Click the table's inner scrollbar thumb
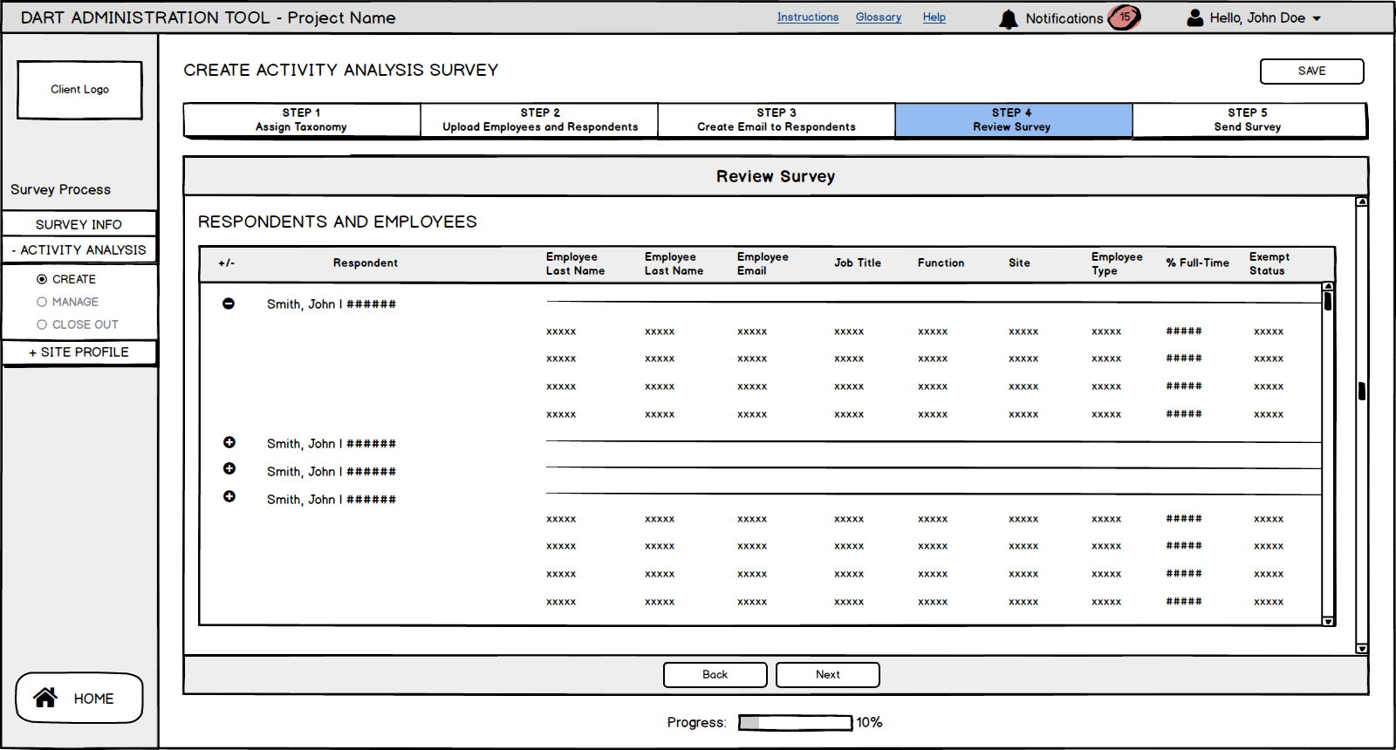This screenshot has height=750, width=1396. (x=1328, y=301)
